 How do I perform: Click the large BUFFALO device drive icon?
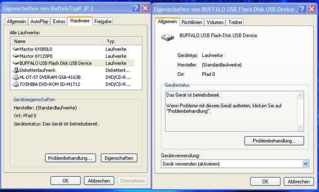pyautogui.click(x=167, y=37)
